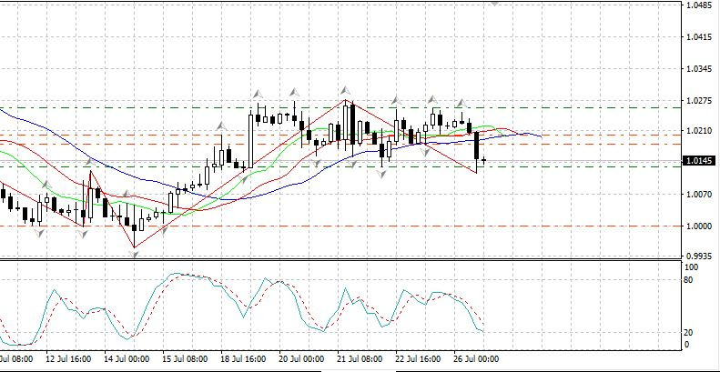Select the latest small candle beside the 1.0145 tag
Screen dimensions: 720x372
click(483, 160)
